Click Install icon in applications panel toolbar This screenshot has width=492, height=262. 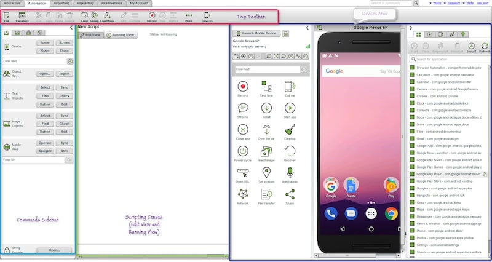point(471,48)
